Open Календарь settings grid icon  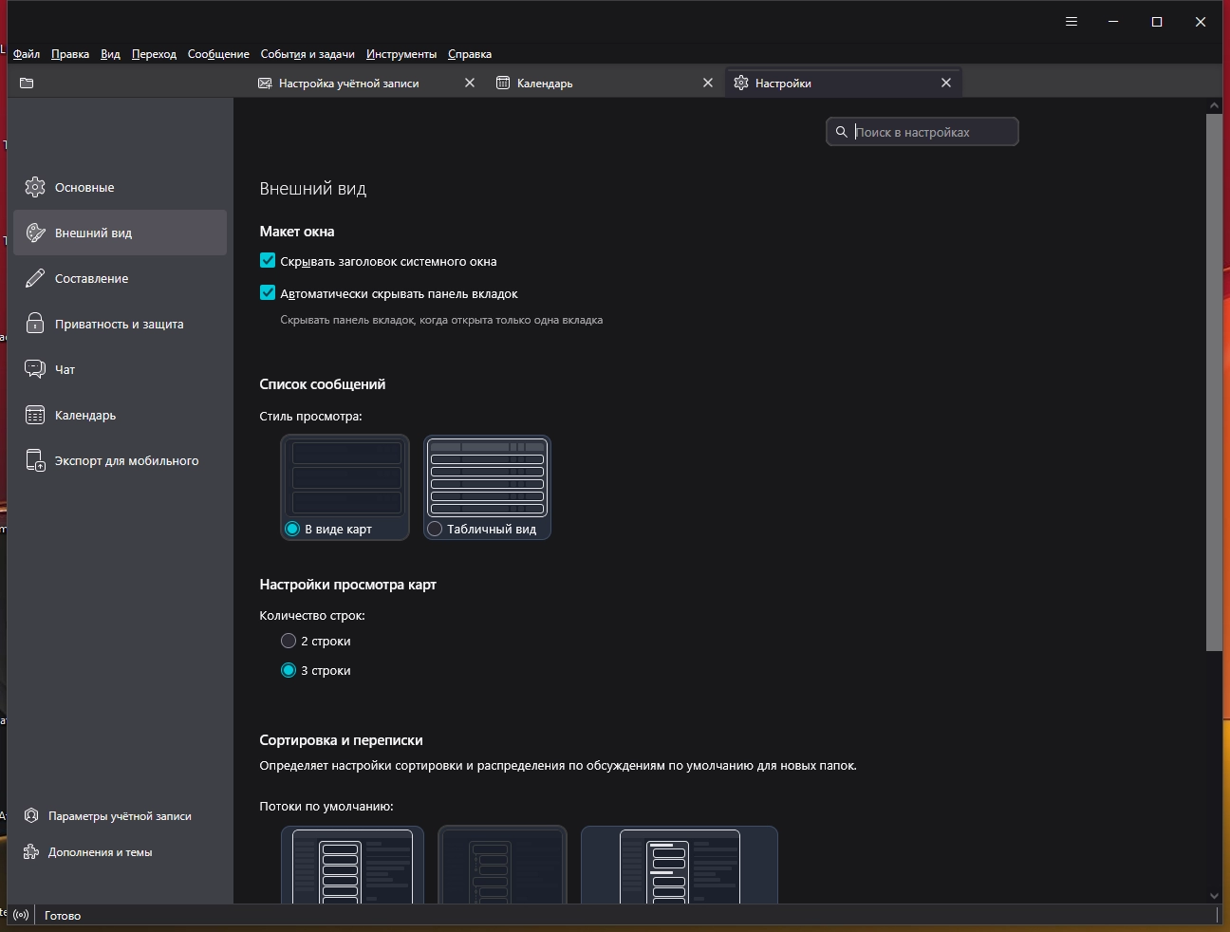coord(35,415)
